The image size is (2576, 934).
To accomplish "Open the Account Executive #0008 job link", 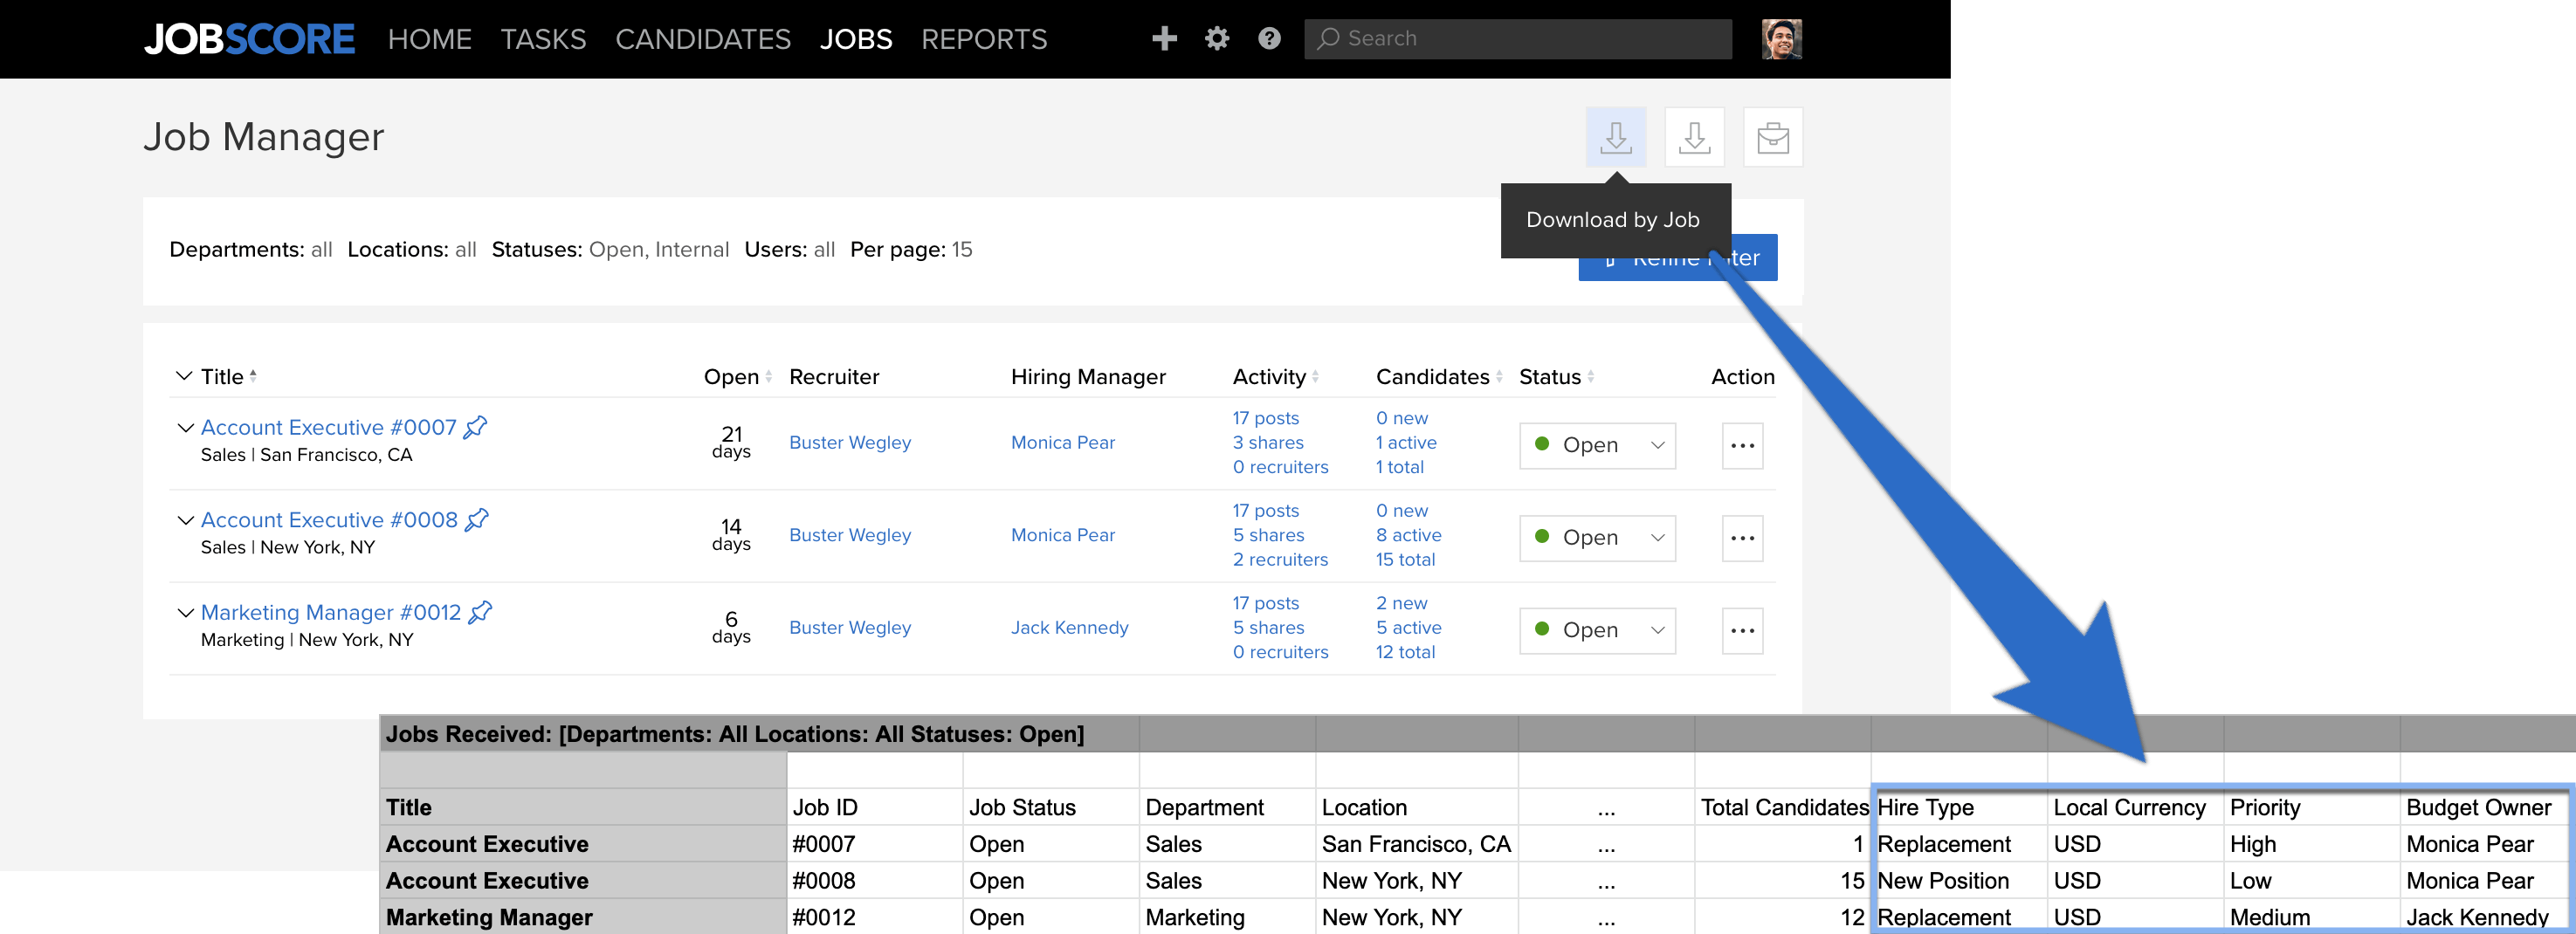I will click(329, 520).
